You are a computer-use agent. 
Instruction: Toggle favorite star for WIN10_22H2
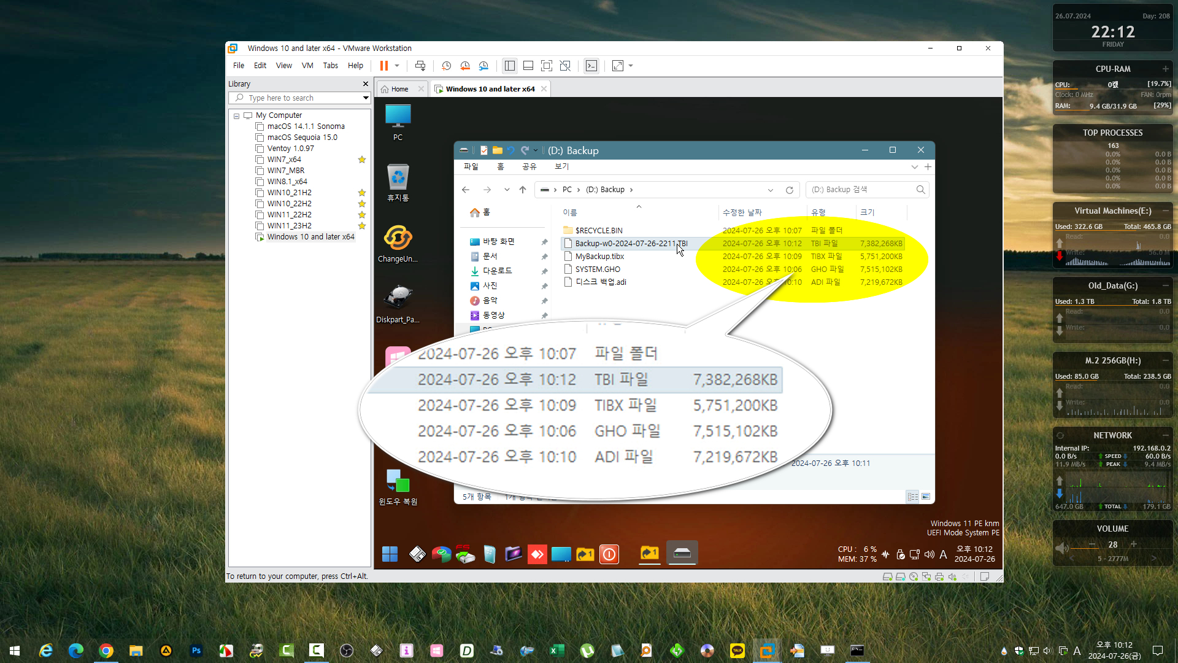[x=362, y=204]
